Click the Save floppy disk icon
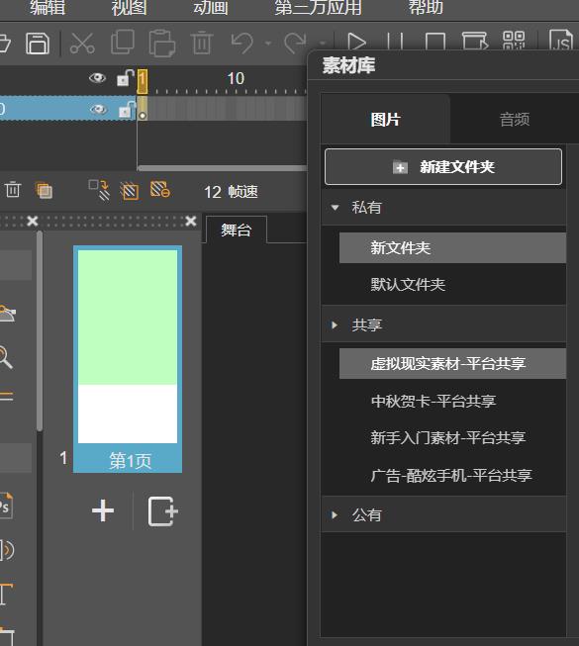The width and height of the screenshot is (579, 646). tap(38, 43)
